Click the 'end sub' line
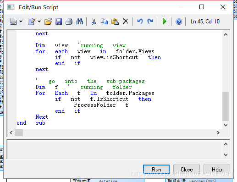 31,123
